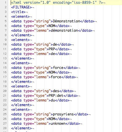
Task: Click the <title> opening tag
Action: 18,12
